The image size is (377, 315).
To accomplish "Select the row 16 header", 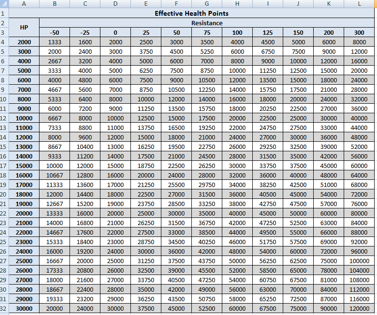I will coord(3,175).
